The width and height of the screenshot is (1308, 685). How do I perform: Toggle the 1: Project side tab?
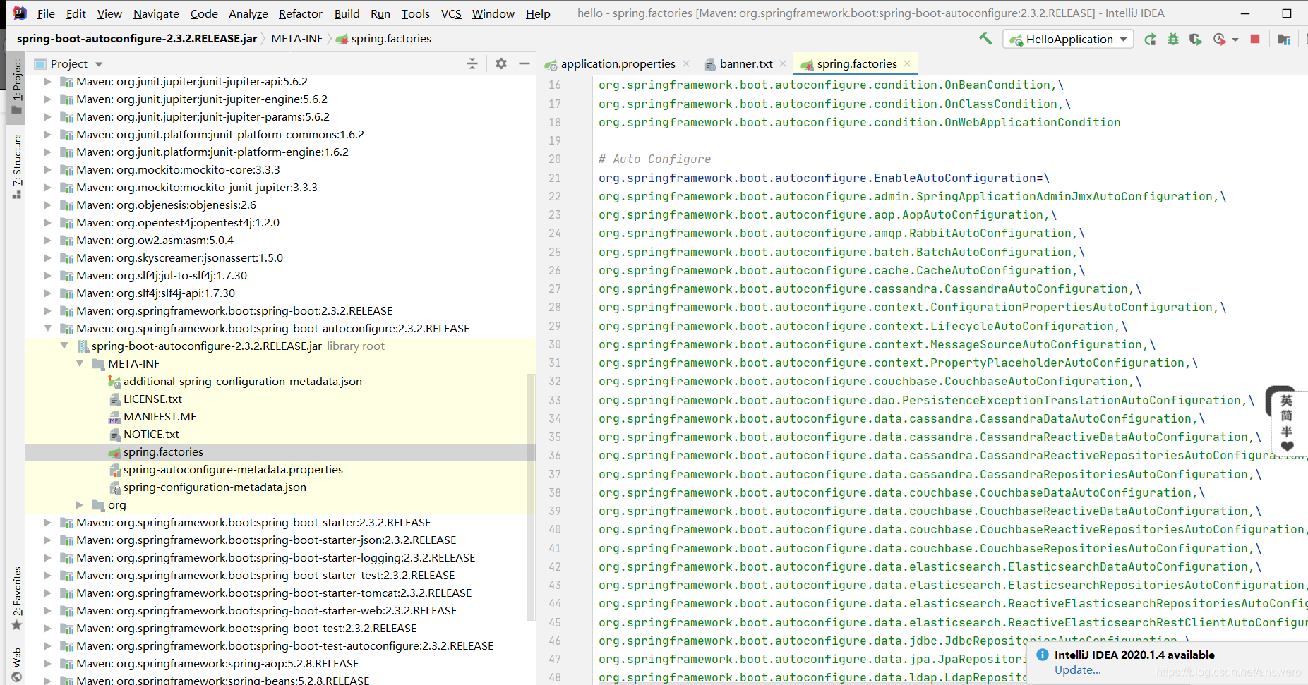point(17,86)
